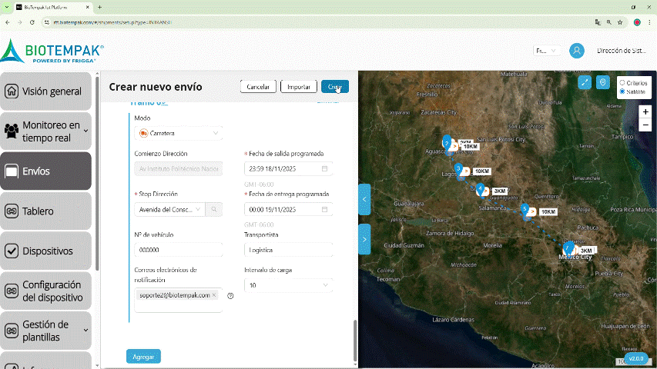
Task: Select the Satélite map radio option
Action: (622, 91)
